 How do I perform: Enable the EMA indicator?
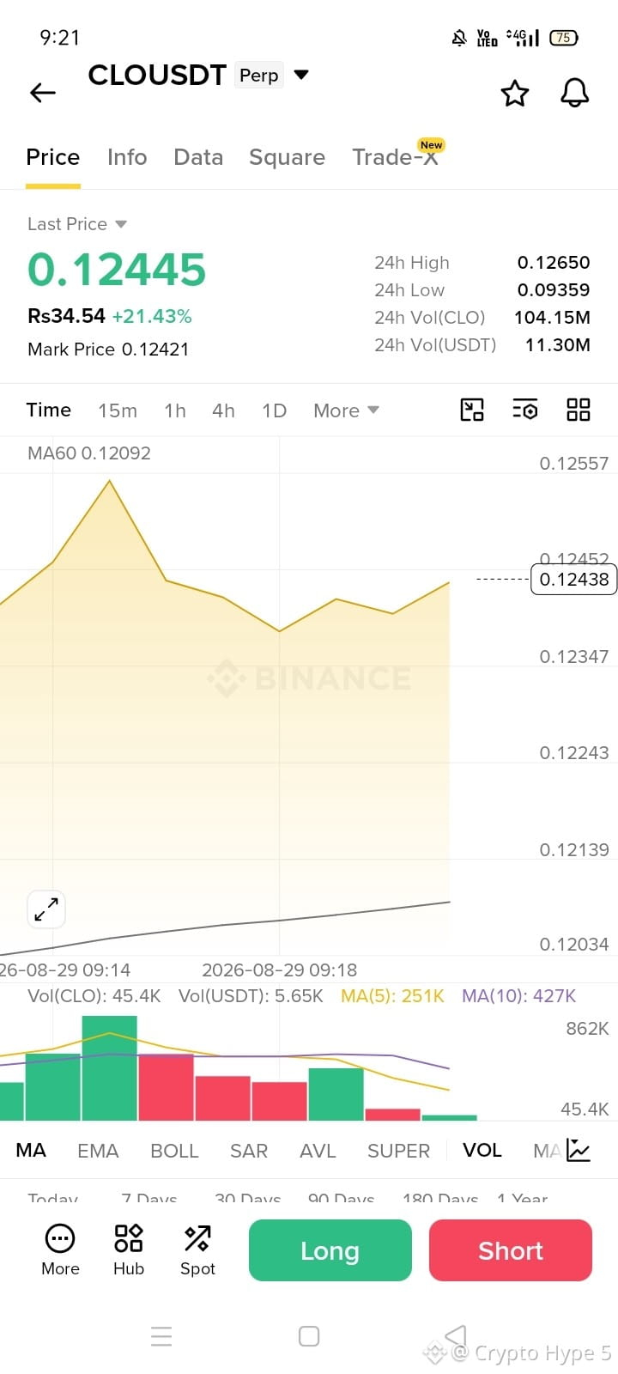point(98,1151)
